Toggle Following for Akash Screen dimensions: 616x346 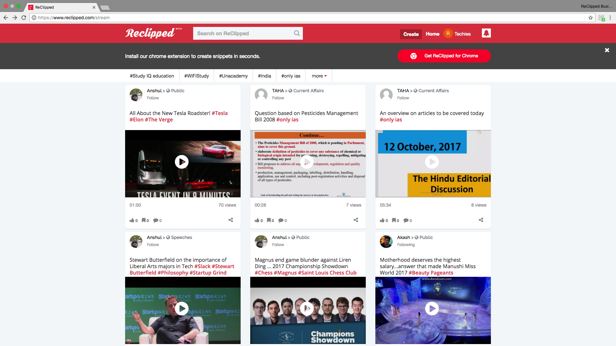(406, 245)
